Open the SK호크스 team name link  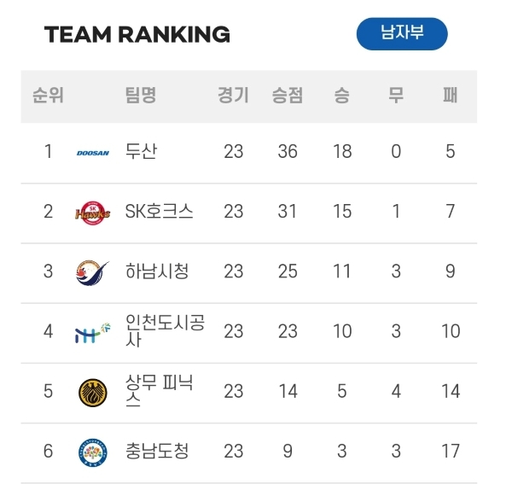tap(159, 211)
